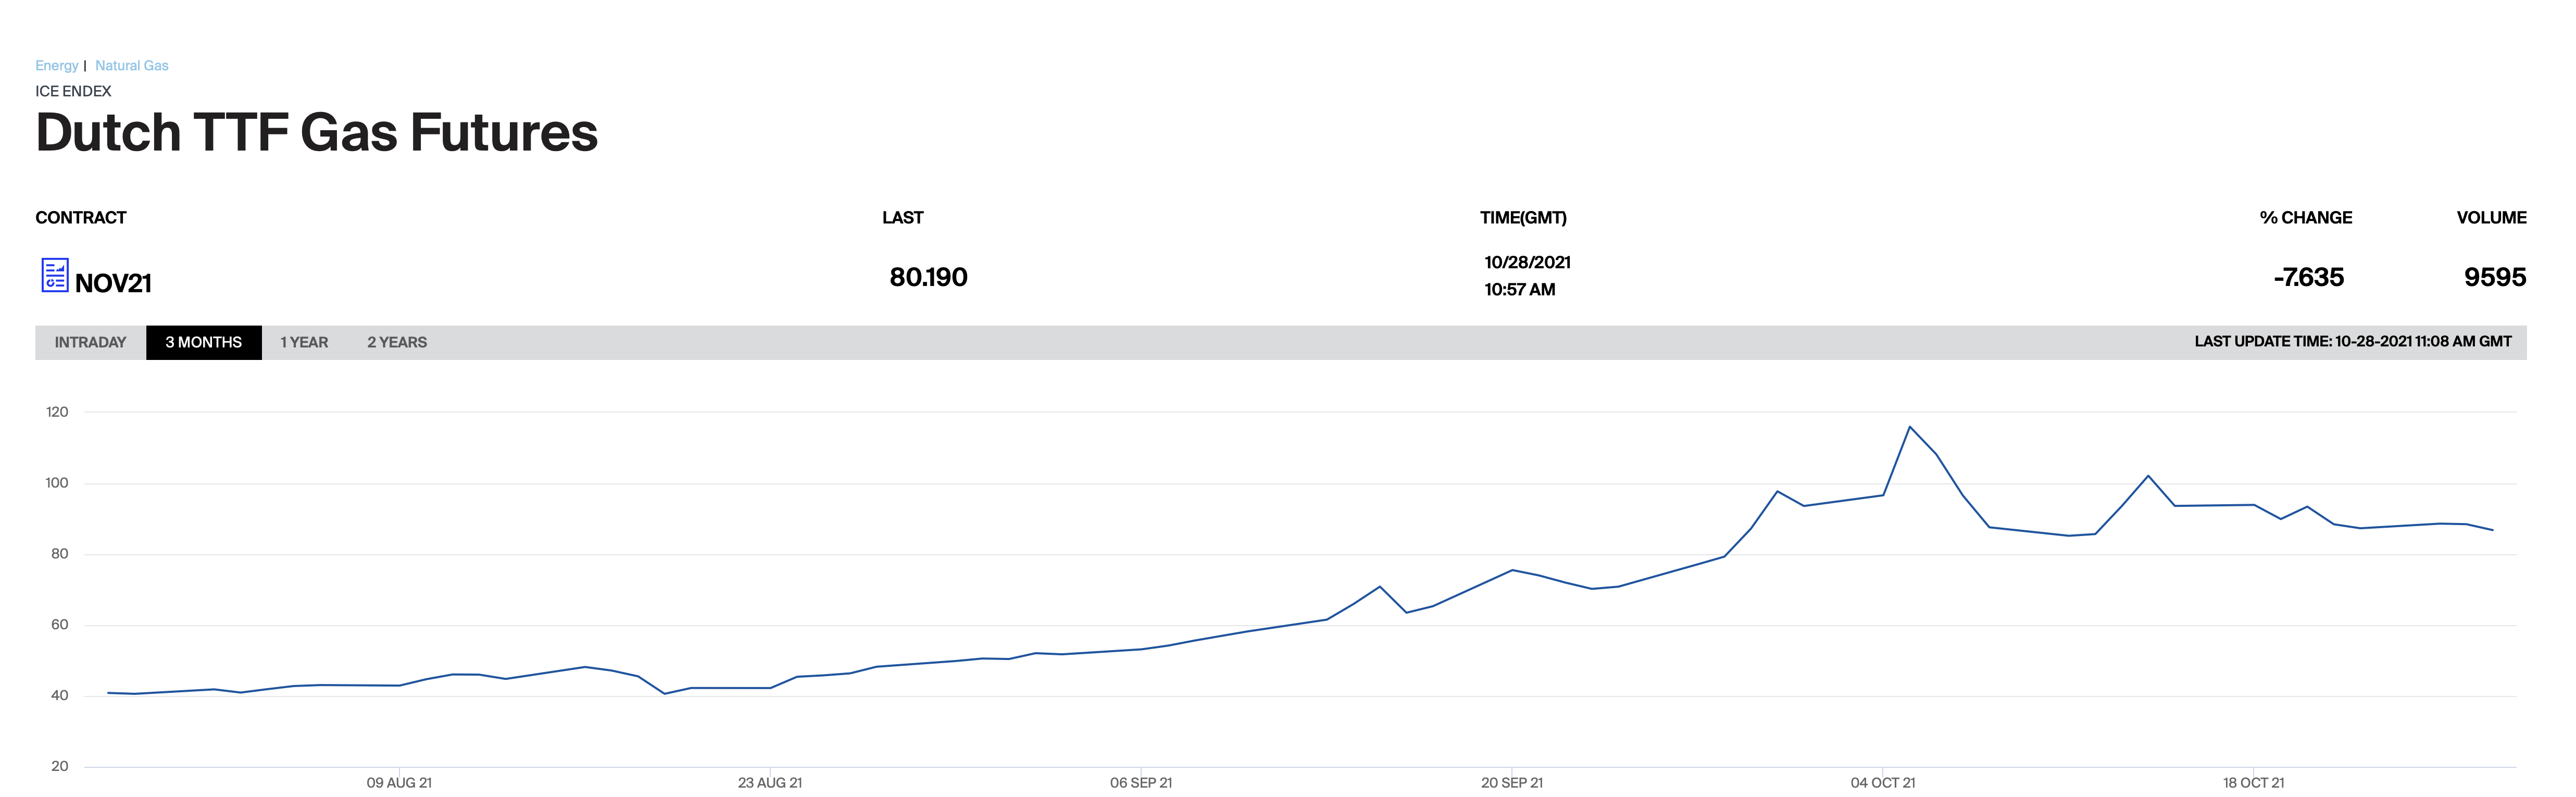Switch to the 1 YEAR chart tab
This screenshot has width=2576, height=797.
pyautogui.click(x=304, y=342)
